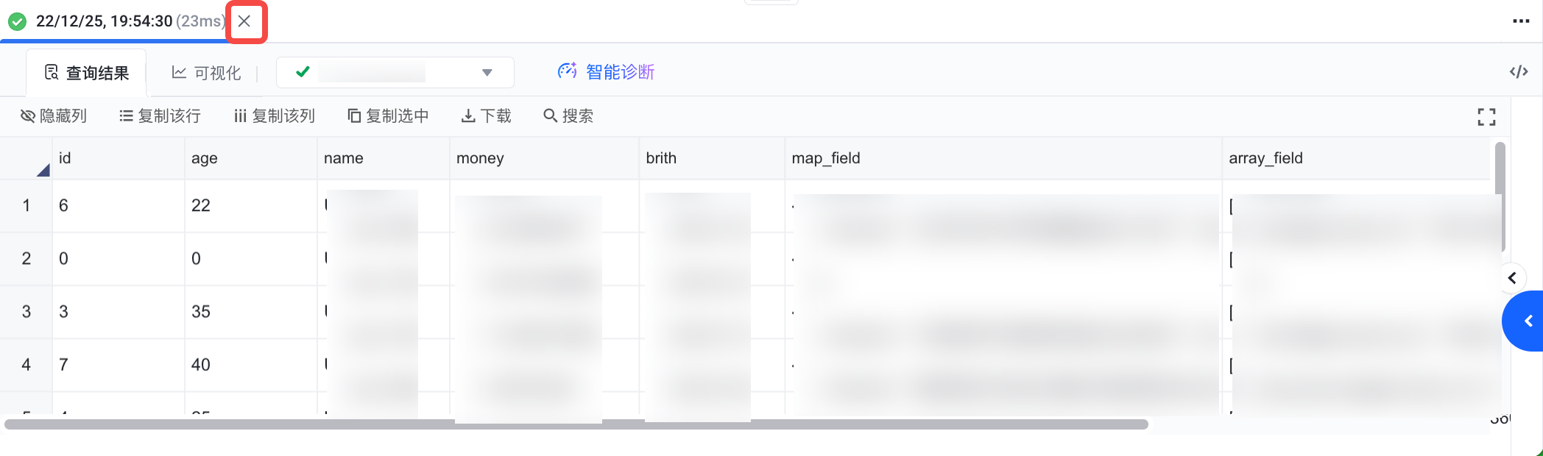Select the map_field column header
This screenshot has width=1543, height=456.
(x=825, y=158)
